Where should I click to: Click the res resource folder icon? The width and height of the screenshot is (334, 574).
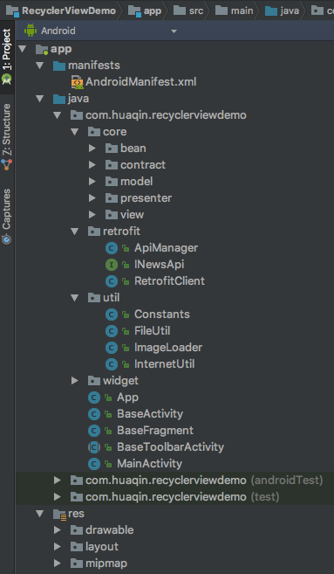click(59, 514)
